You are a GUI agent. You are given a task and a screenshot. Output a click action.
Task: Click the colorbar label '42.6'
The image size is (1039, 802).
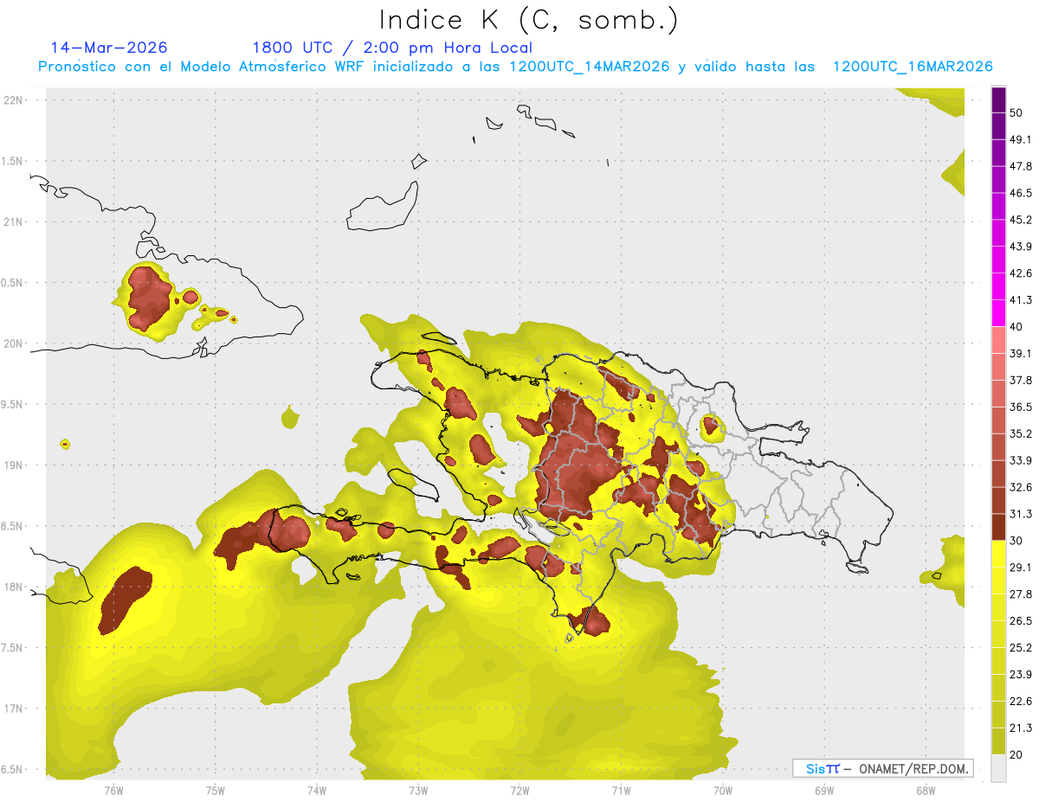[1021, 273]
